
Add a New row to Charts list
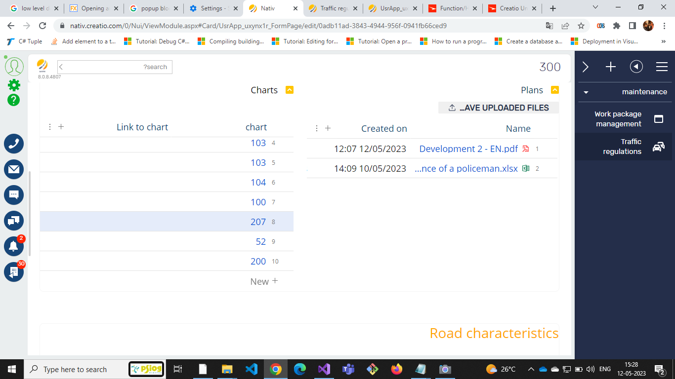pyautogui.click(x=264, y=281)
